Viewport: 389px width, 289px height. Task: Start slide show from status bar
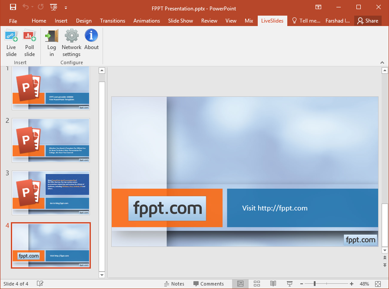click(289, 284)
